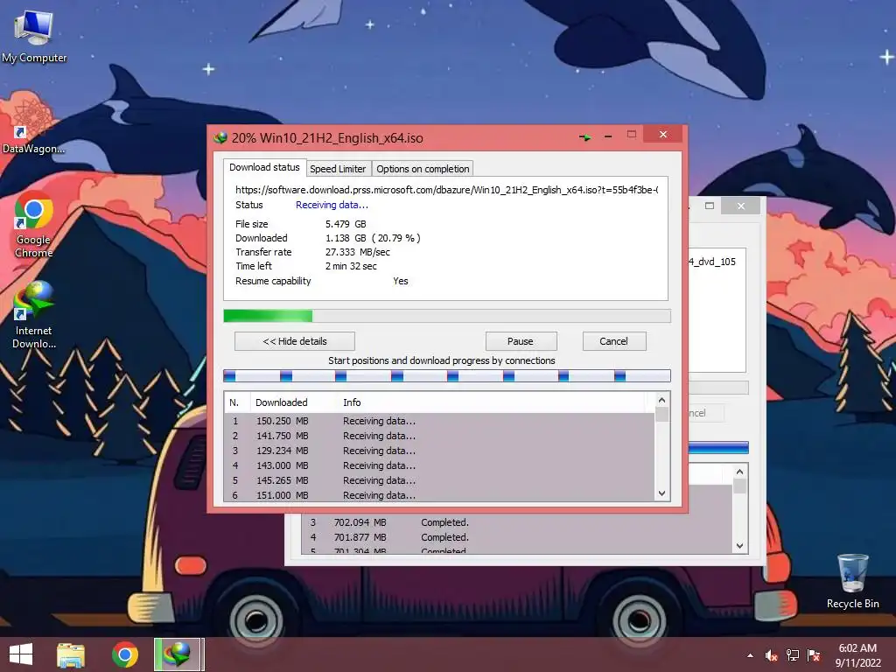Image resolution: width=896 pixels, height=672 pixels.
Task: Click downloaded value 1.138 GB
Action: pyautogui.click(x=346, y=238)
